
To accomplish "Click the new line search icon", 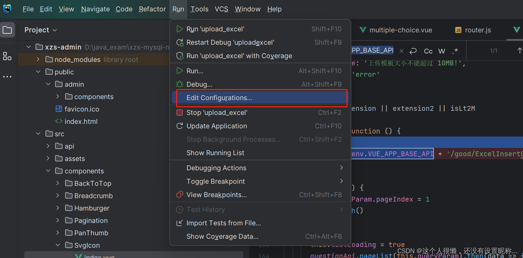I will click(413, 51).
